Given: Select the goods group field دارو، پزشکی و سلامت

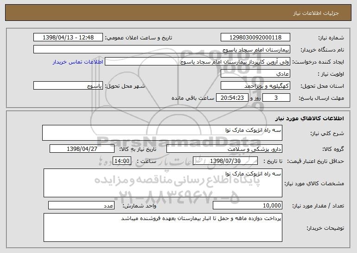Looking at the screenshot, I should (x=224, y=149).
